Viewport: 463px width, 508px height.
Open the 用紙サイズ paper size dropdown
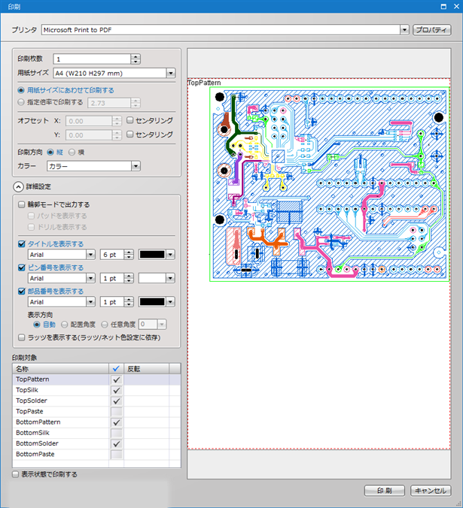tap(170, 74)
